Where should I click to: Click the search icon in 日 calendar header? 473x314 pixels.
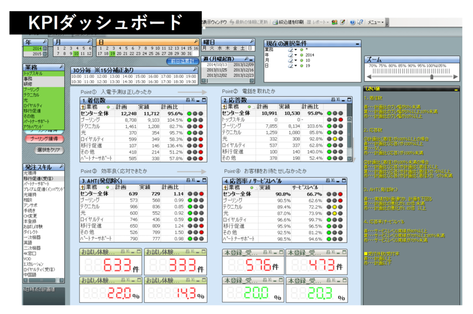pos(196,42)
